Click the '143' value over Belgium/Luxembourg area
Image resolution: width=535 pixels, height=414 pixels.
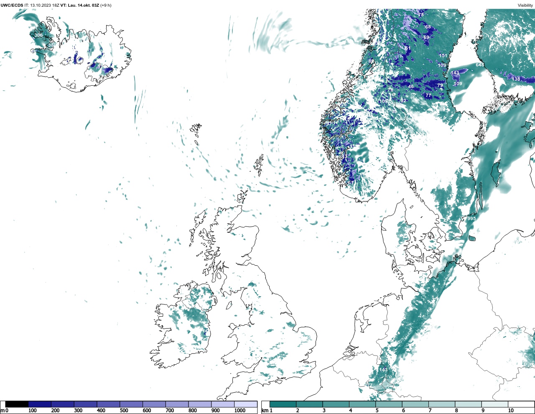[383, 370]
